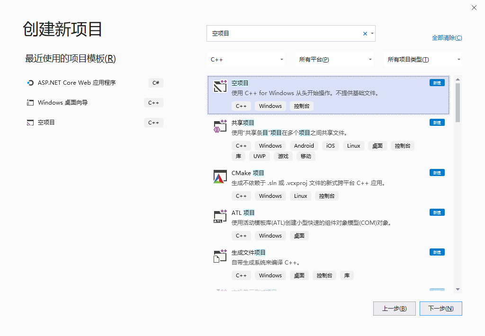485x336 pixels.
Task: Click the CMake 项目 description text
Action: click(309, 183)
